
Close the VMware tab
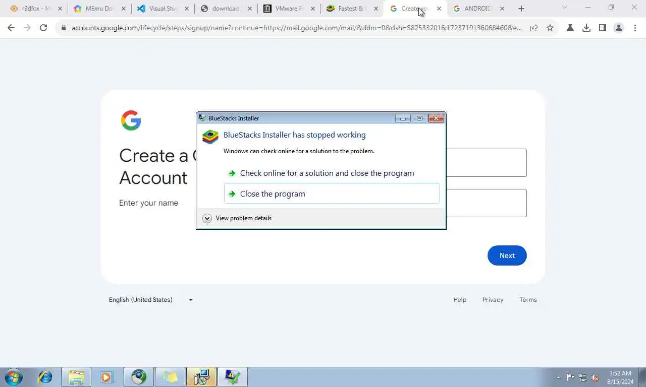pyautogui.click(x=313, y=9)
